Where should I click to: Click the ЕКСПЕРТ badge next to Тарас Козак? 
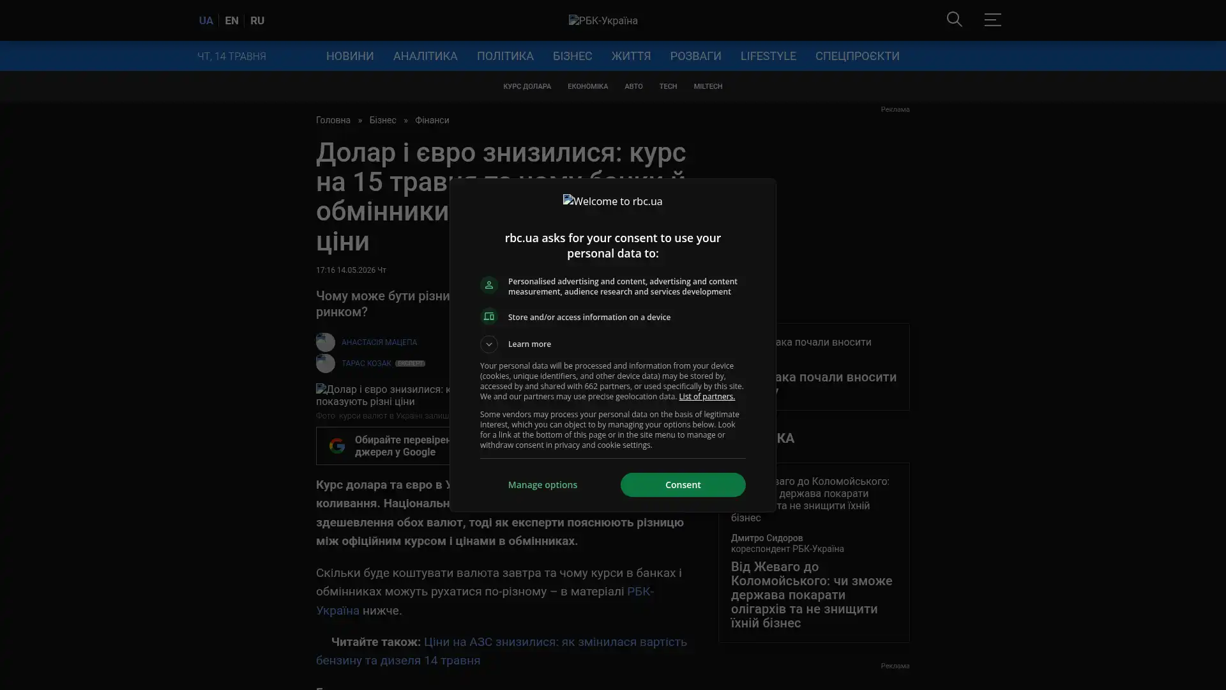click(x=410, y=364)
